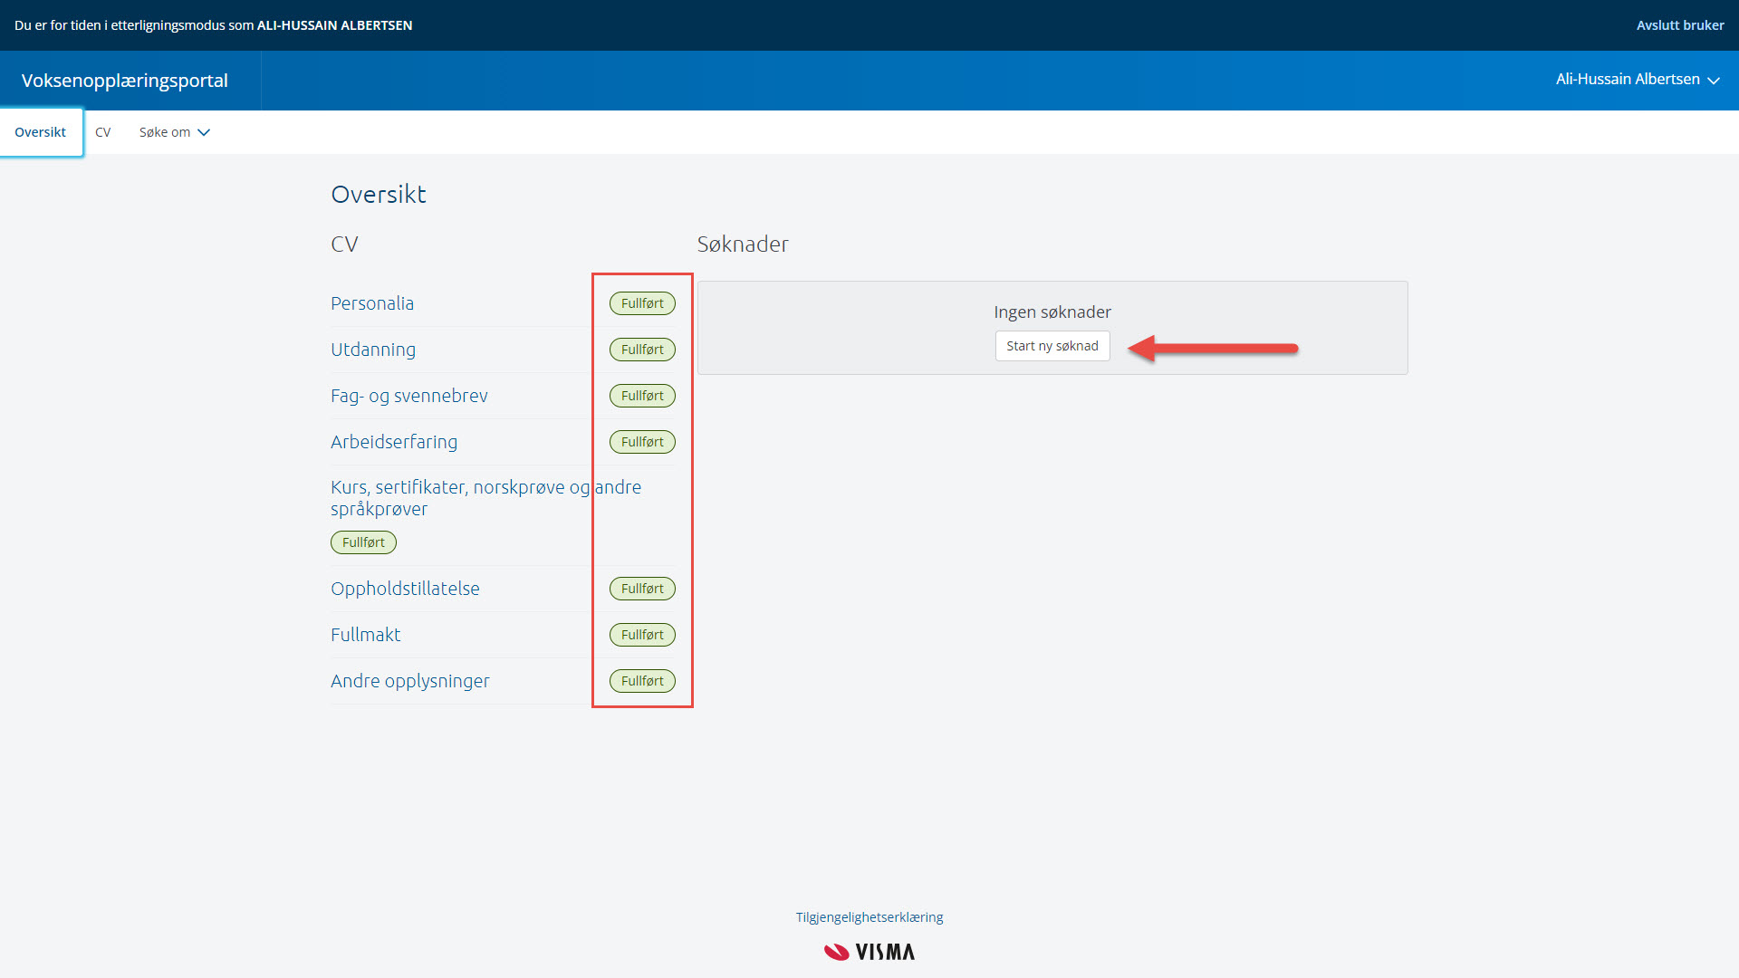Image resolution: width=1739 pixels, height=978 pixels.
Task: Open the Oppholdstillatelse section
Action: (405, 589)
